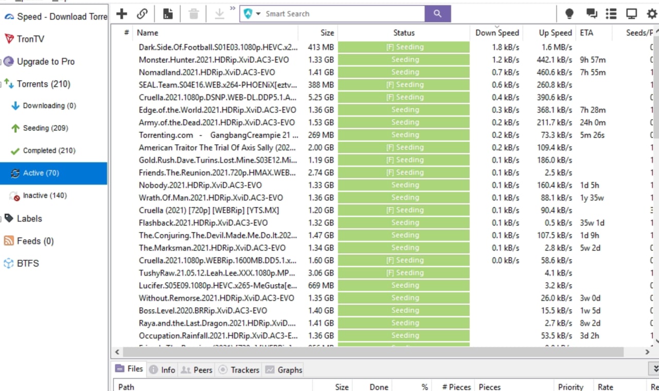The height and width of the screenshot is (391, 659).
Task: Select Nomadland.2021.HDRip torrent row
Action: tap(383, 72)
